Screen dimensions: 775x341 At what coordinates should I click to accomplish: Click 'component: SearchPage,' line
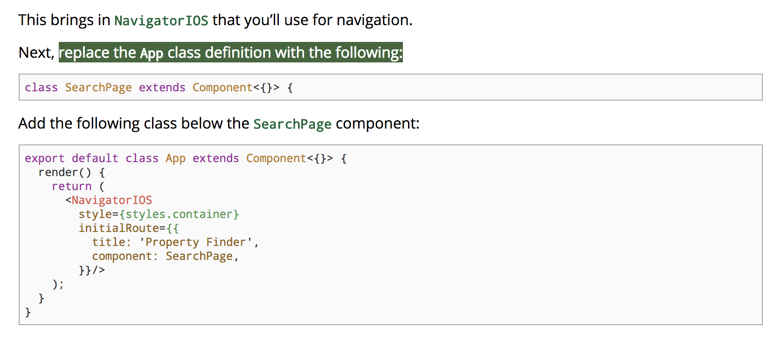point(166,256)
